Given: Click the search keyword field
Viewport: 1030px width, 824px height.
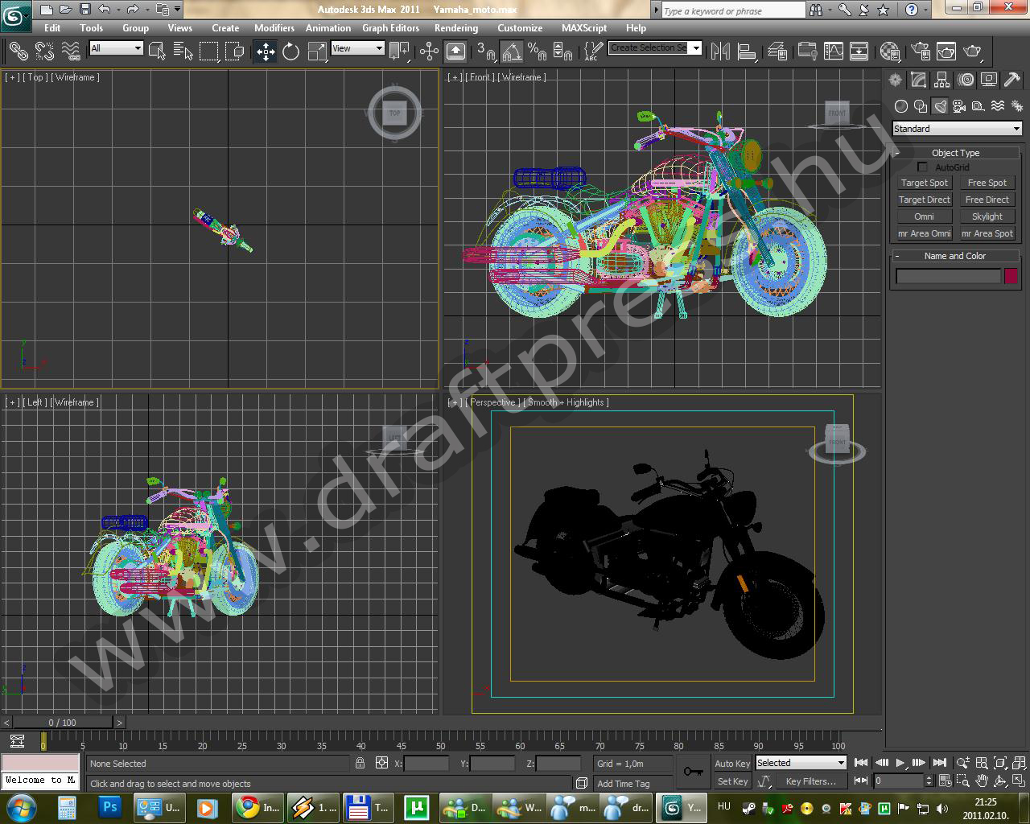Looking at the screenshot, I should tap(733, 10).
